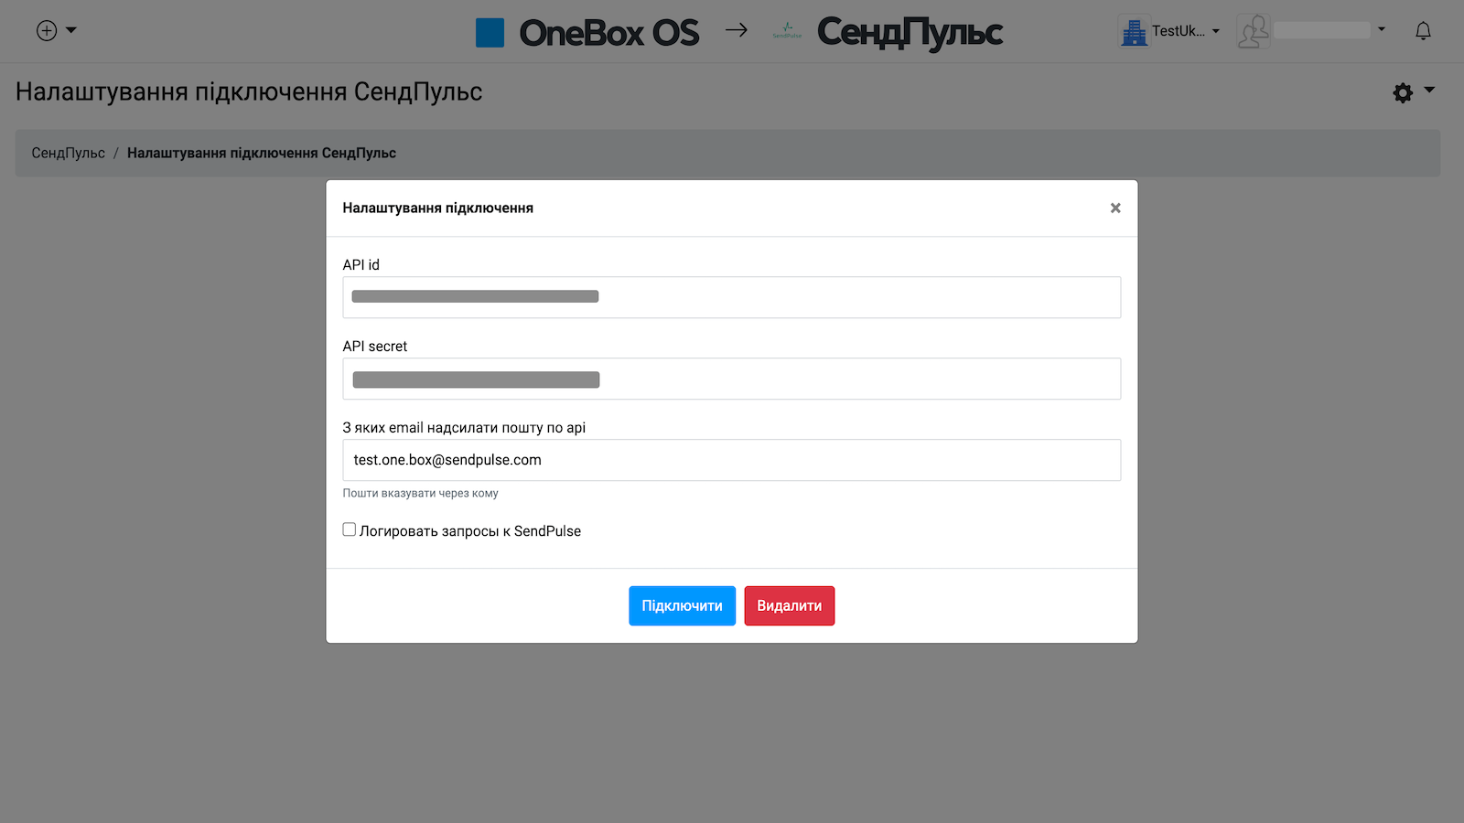Open СендПульс from the breadcrumb
1464x823 pixels.
tap(67, 153)
